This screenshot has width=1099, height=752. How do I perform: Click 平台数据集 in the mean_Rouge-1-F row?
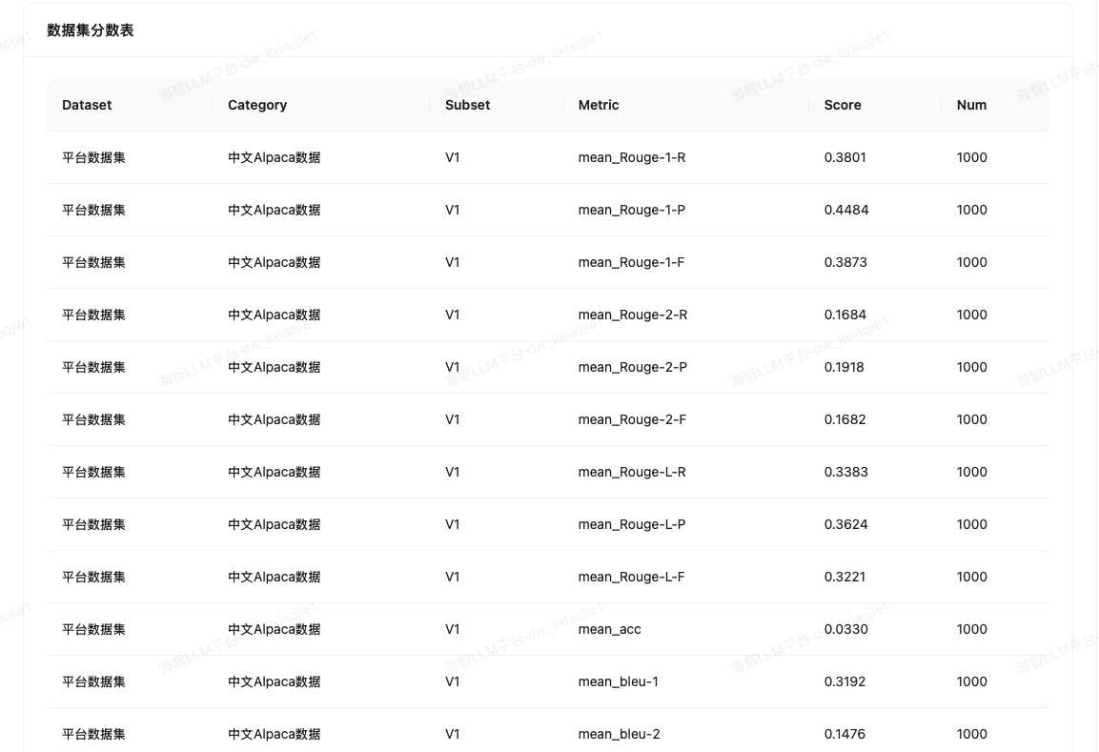coord(93,262)
